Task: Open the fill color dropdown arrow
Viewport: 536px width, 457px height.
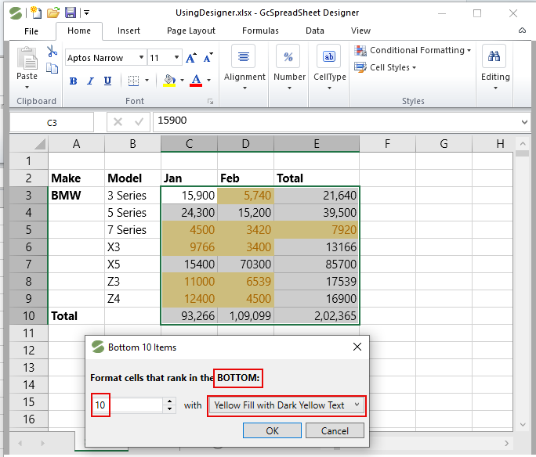Action: [x=183, y=81]
